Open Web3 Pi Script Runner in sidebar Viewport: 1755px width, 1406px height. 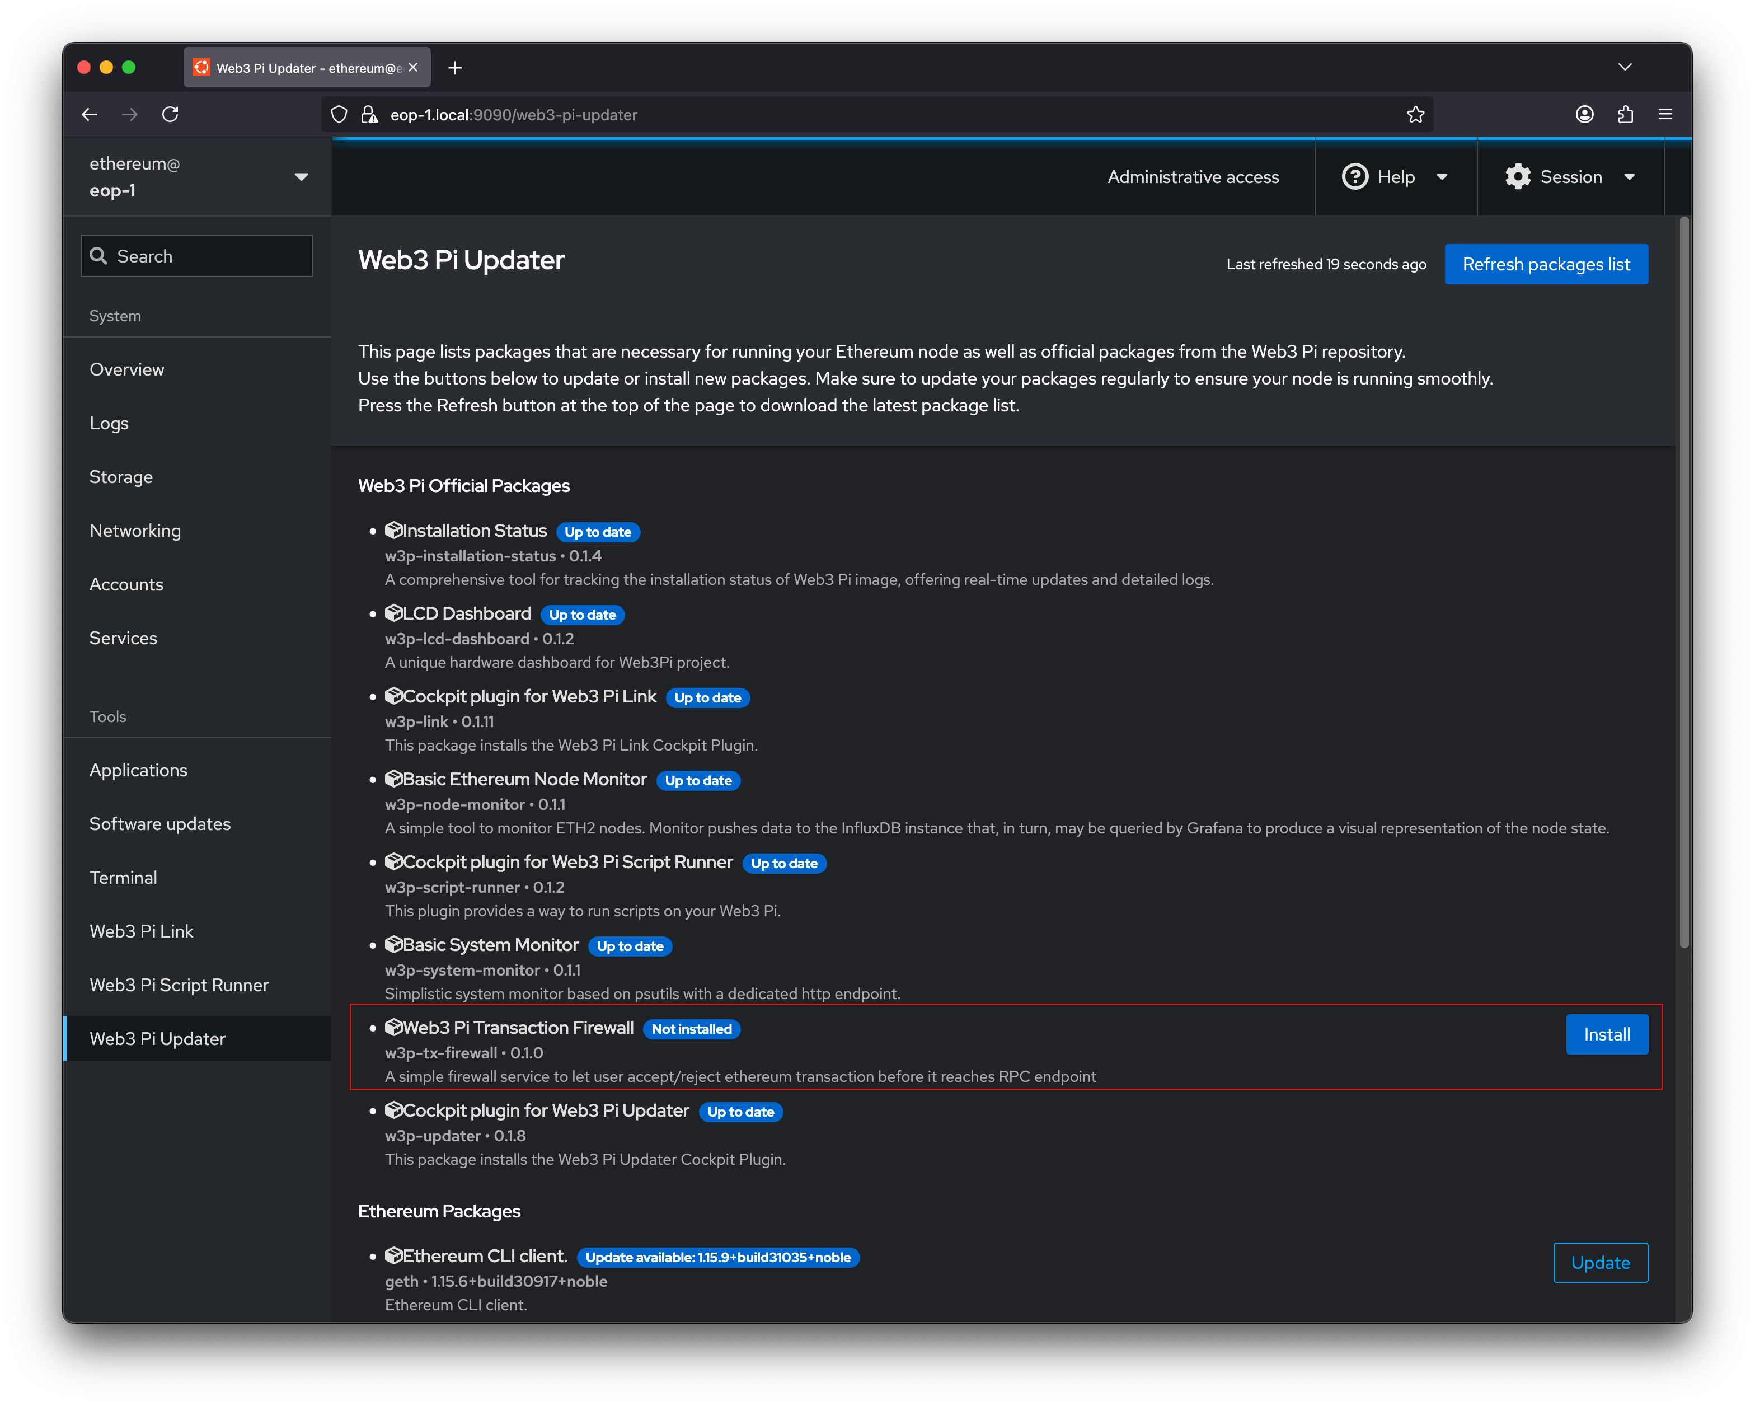[197, 985]
